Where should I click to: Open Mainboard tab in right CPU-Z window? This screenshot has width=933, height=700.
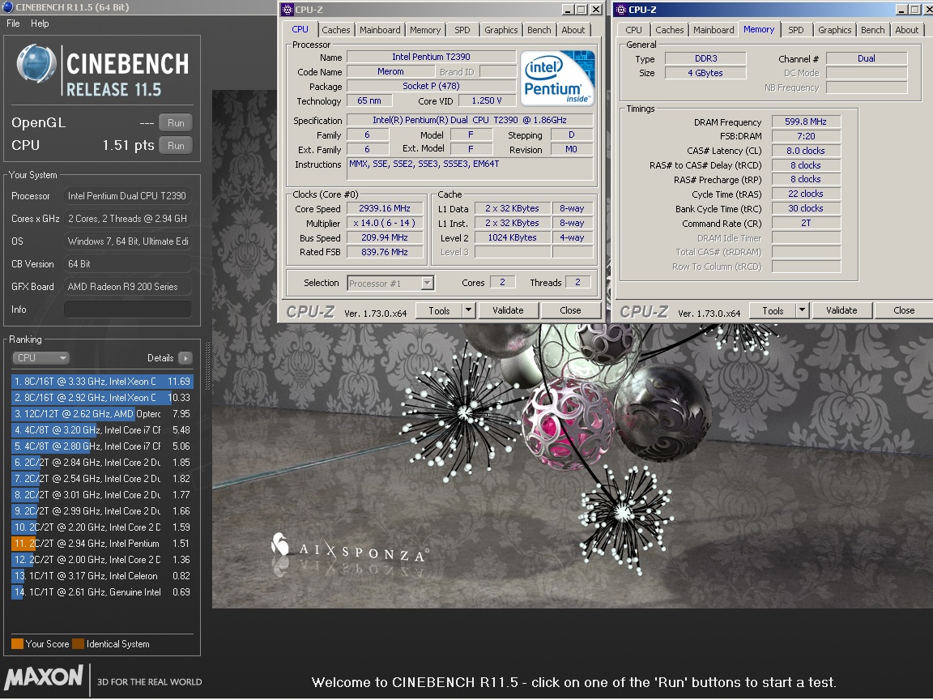click(x=714, y=30)
